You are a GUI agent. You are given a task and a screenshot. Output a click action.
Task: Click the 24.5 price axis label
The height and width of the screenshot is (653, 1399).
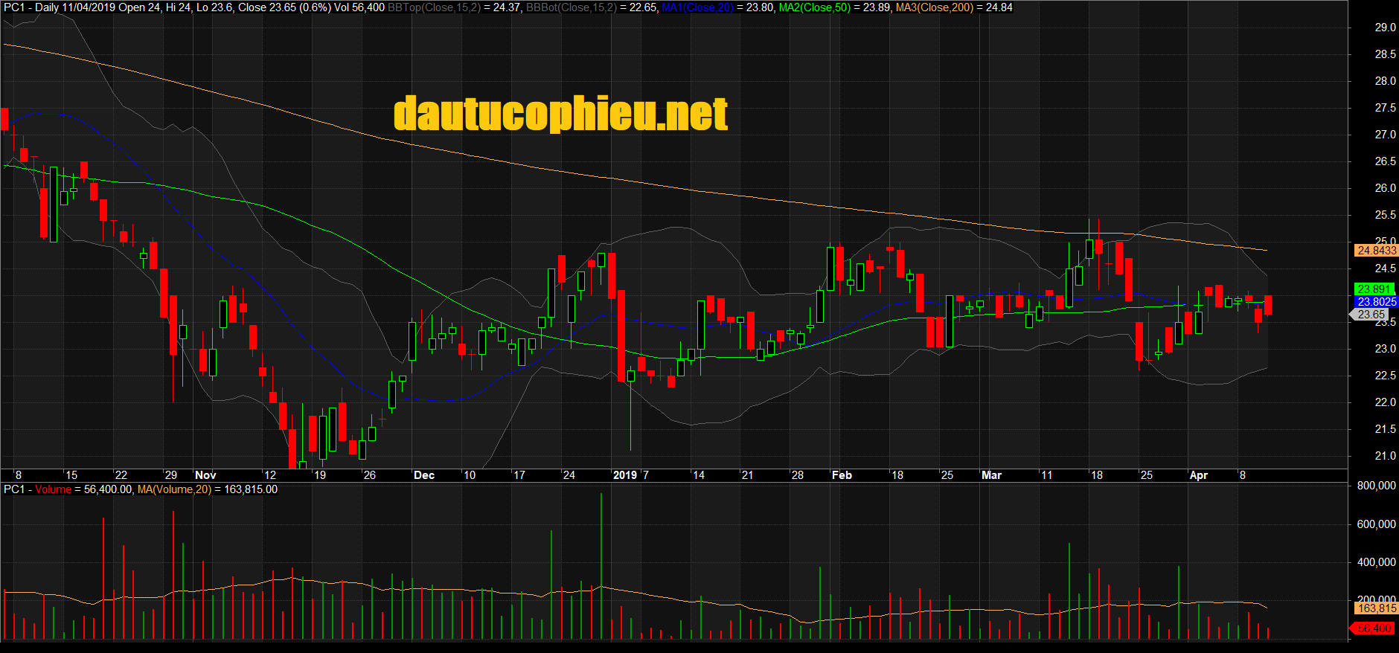pos(1385,268)
